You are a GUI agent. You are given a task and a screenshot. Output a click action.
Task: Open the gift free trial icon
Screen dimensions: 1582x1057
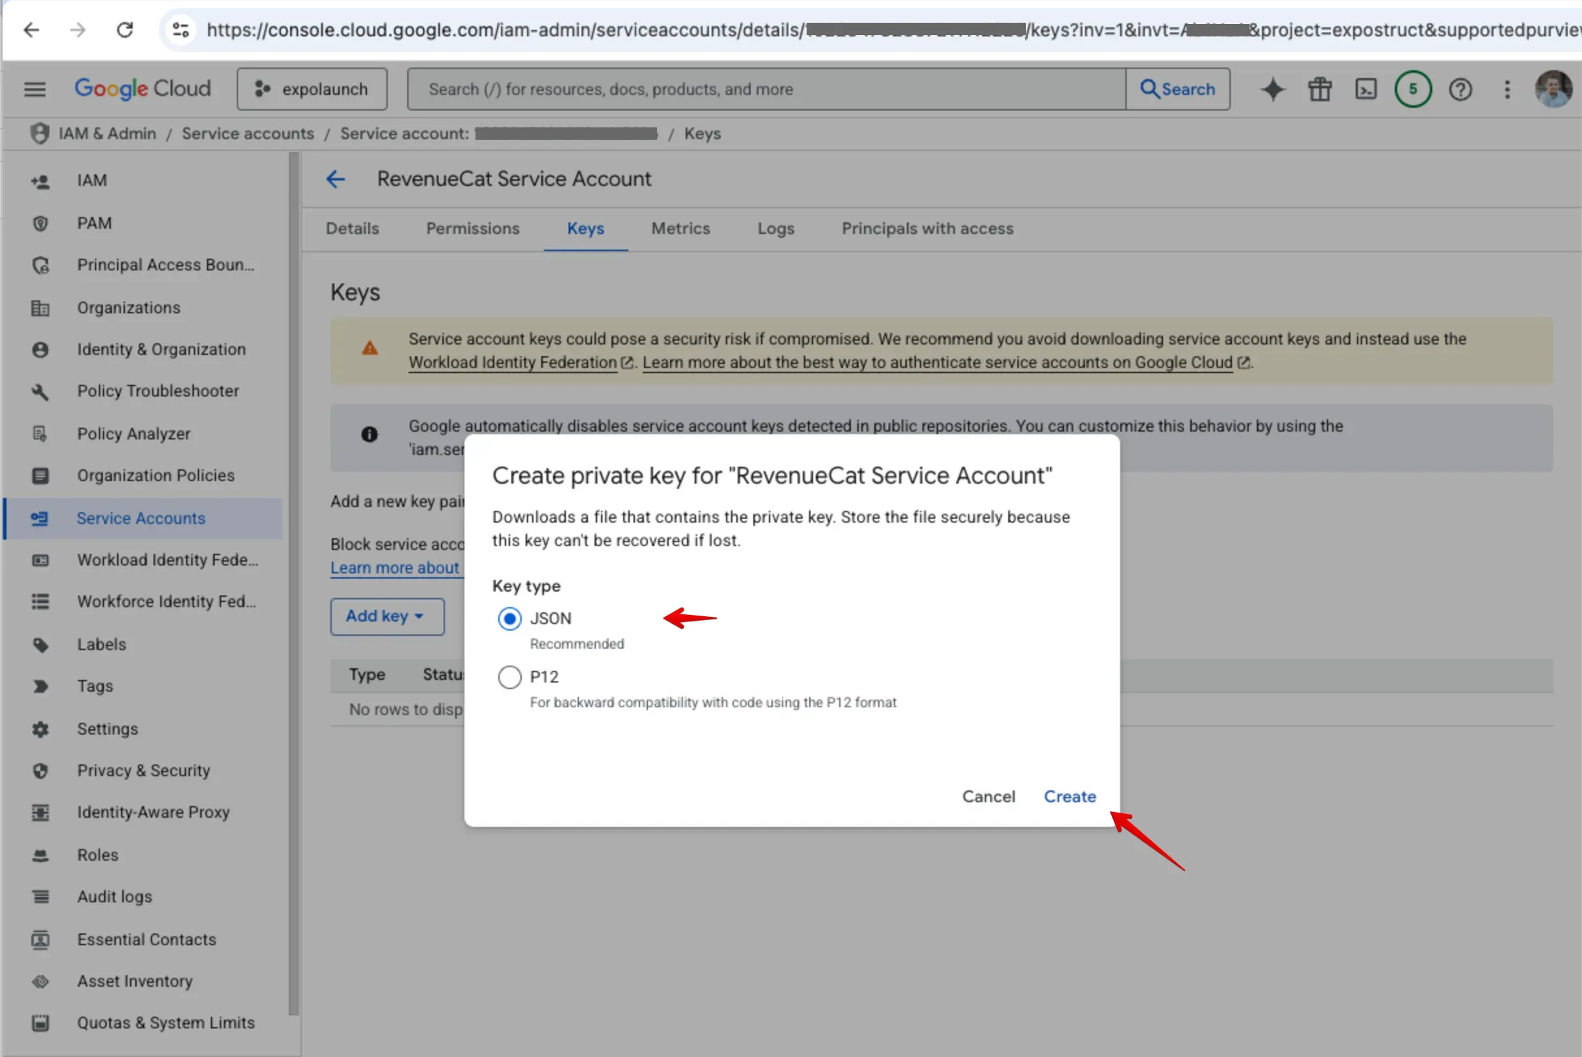click(x=1320, y=89)
